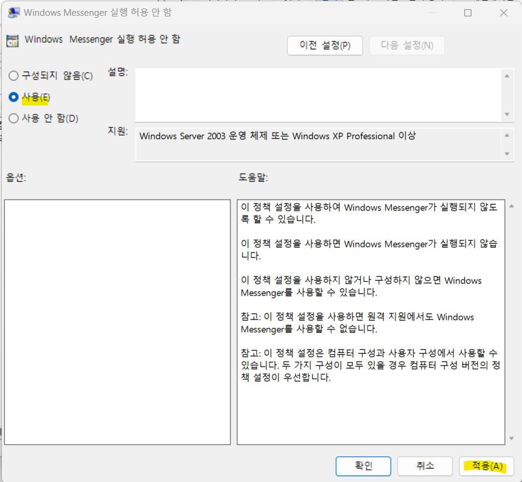Click the title bar window icon
Image resolution: width=522 pixels, height=482 pixels.
tap(13, 13)
